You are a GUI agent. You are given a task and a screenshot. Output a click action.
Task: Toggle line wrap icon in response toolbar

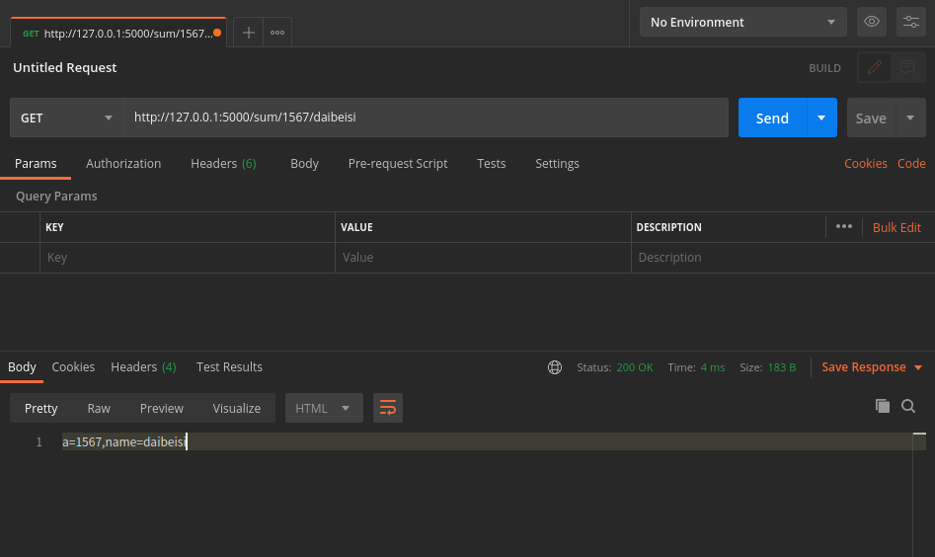tap(388, 408)
